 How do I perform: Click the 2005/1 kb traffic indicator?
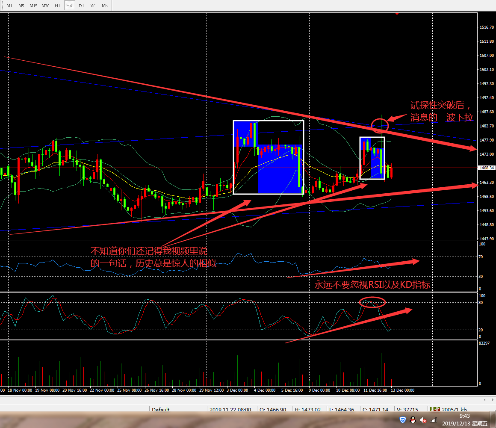point(454,409)
